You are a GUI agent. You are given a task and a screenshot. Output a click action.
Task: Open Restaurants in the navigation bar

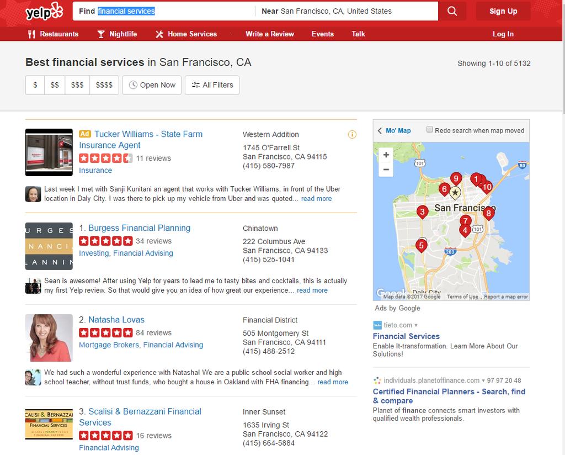pos(53,34)
